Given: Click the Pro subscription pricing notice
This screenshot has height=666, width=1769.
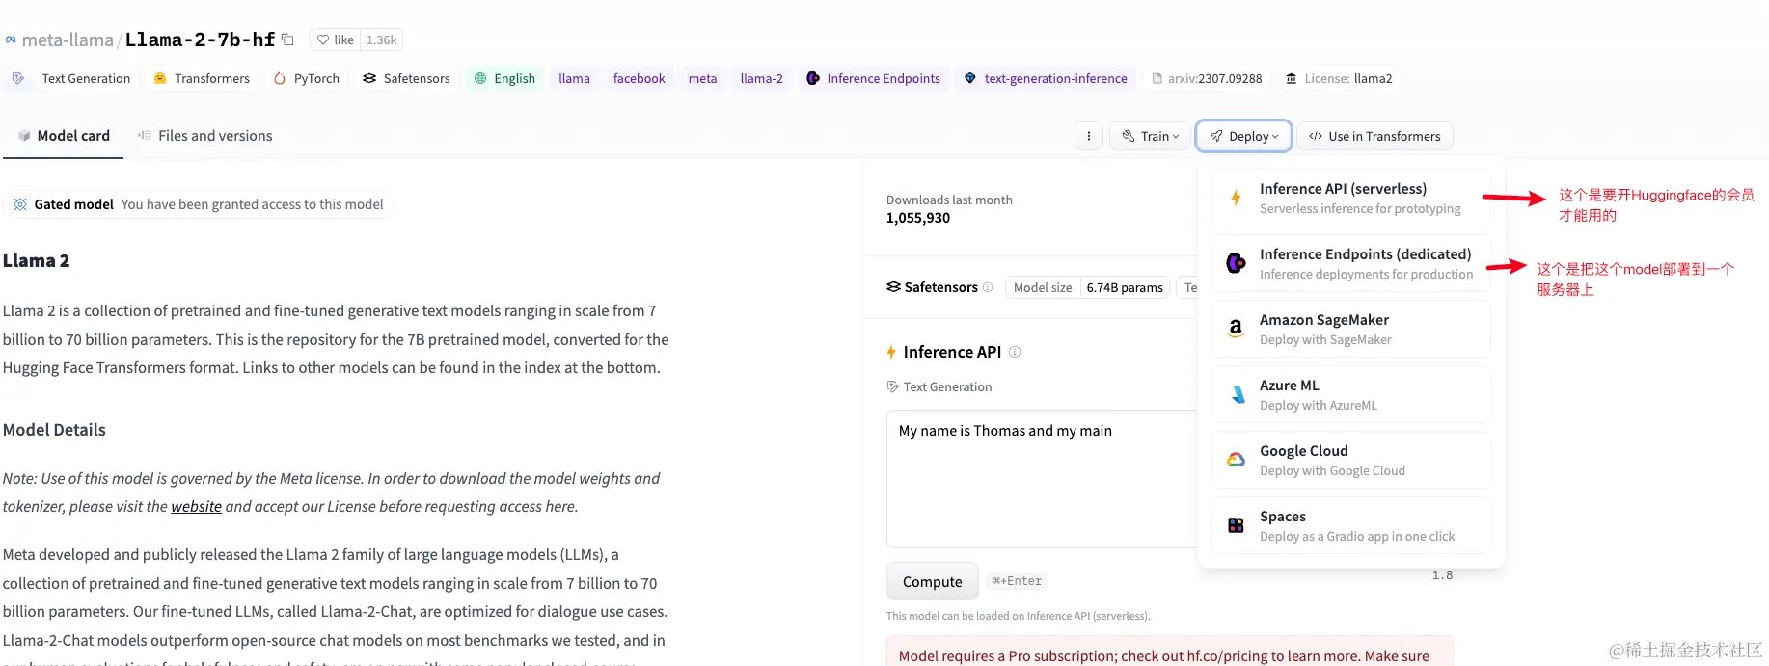Looking at the screenshot, I should (x=1170, y=653).
